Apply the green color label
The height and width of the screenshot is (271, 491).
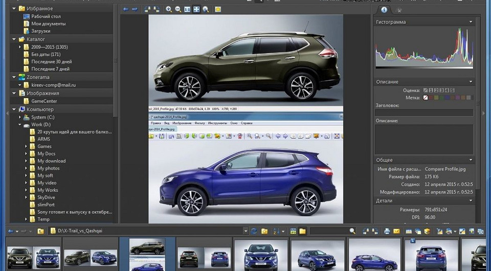pos(441,98)
